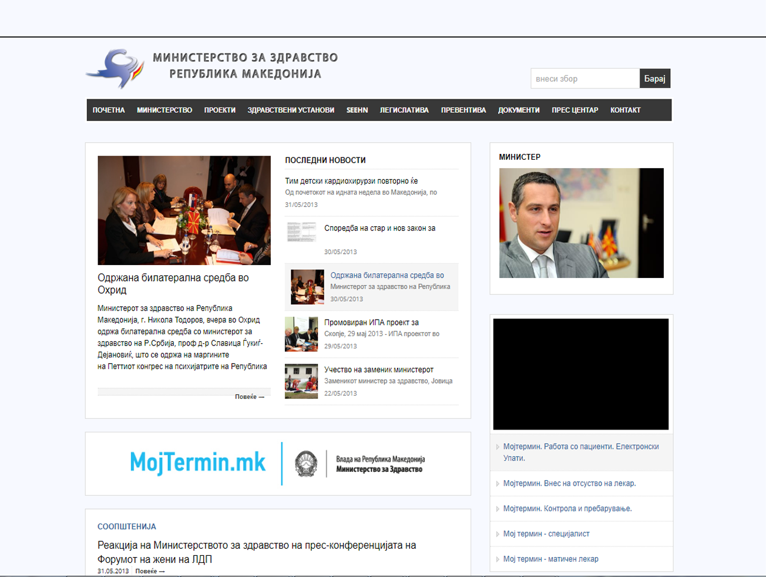Image resolution: width=766 pixels, height=577 pixels.
Task: Open the КОНТАКТ menu item
Action: [x=625, y=110]
